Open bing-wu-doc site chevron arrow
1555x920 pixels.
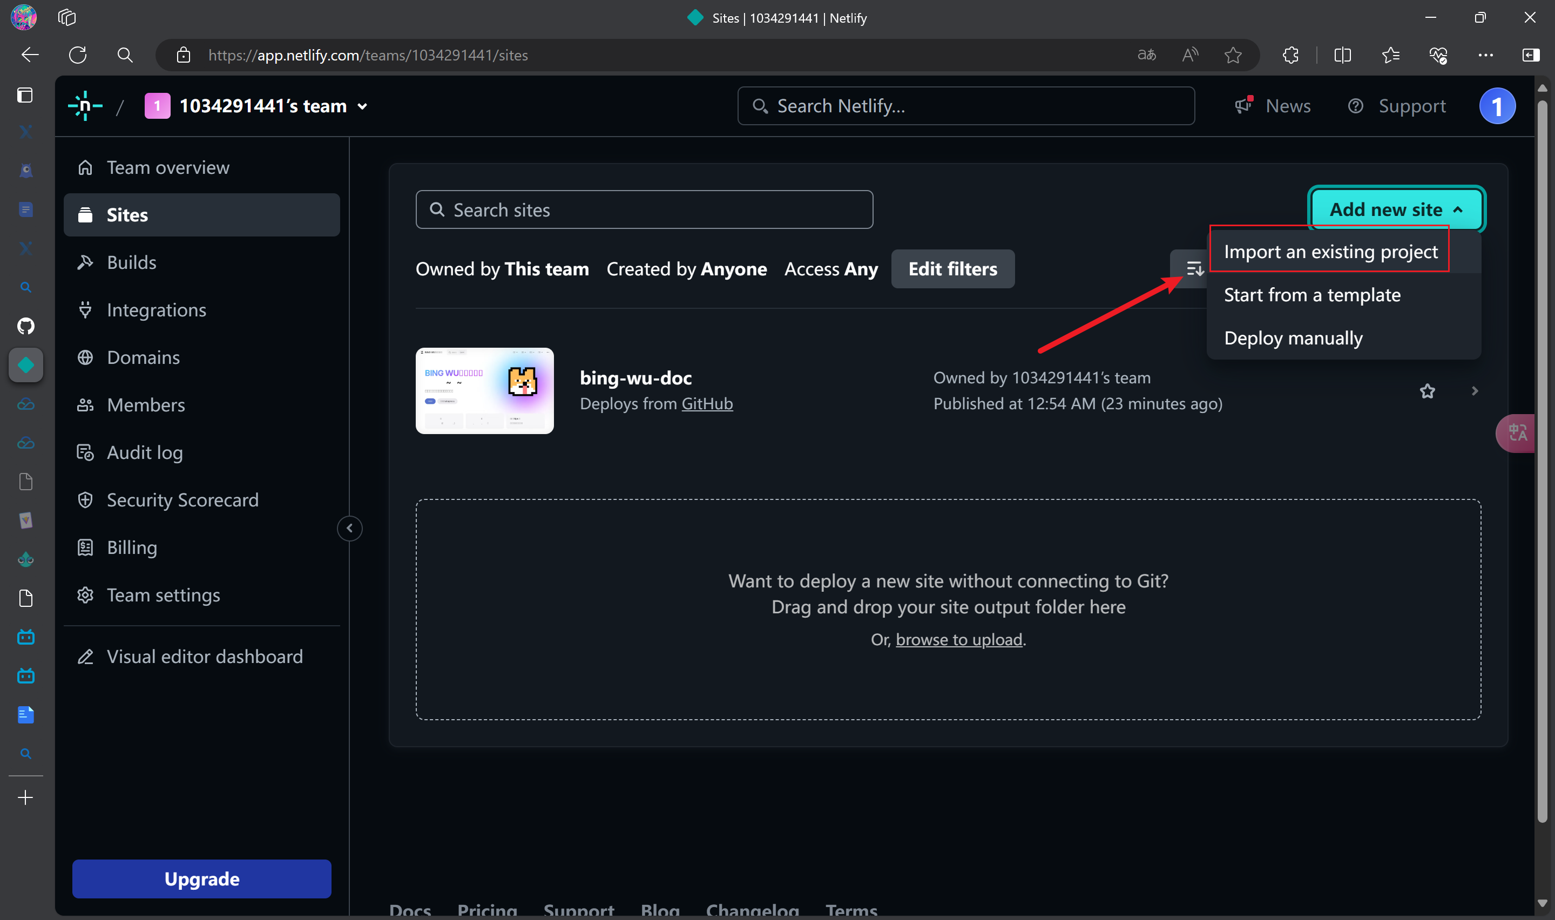click(x=1475, y=391)
